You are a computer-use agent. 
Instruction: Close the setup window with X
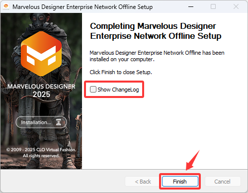tap(236, 6)
